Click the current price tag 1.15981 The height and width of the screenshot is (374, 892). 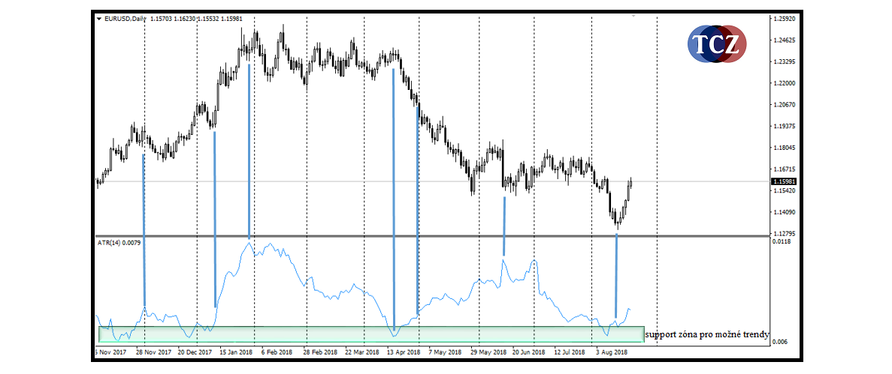coord(783,181)
